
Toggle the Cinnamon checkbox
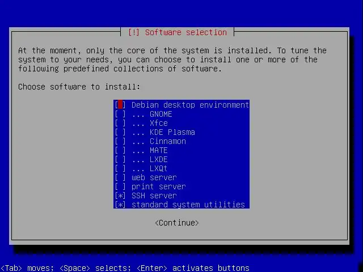click(x=120, y=141)
